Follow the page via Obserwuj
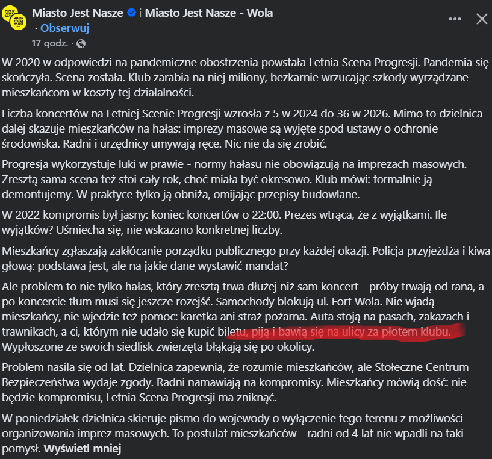The width and height of the screenshot is (492, 459). 64,28
